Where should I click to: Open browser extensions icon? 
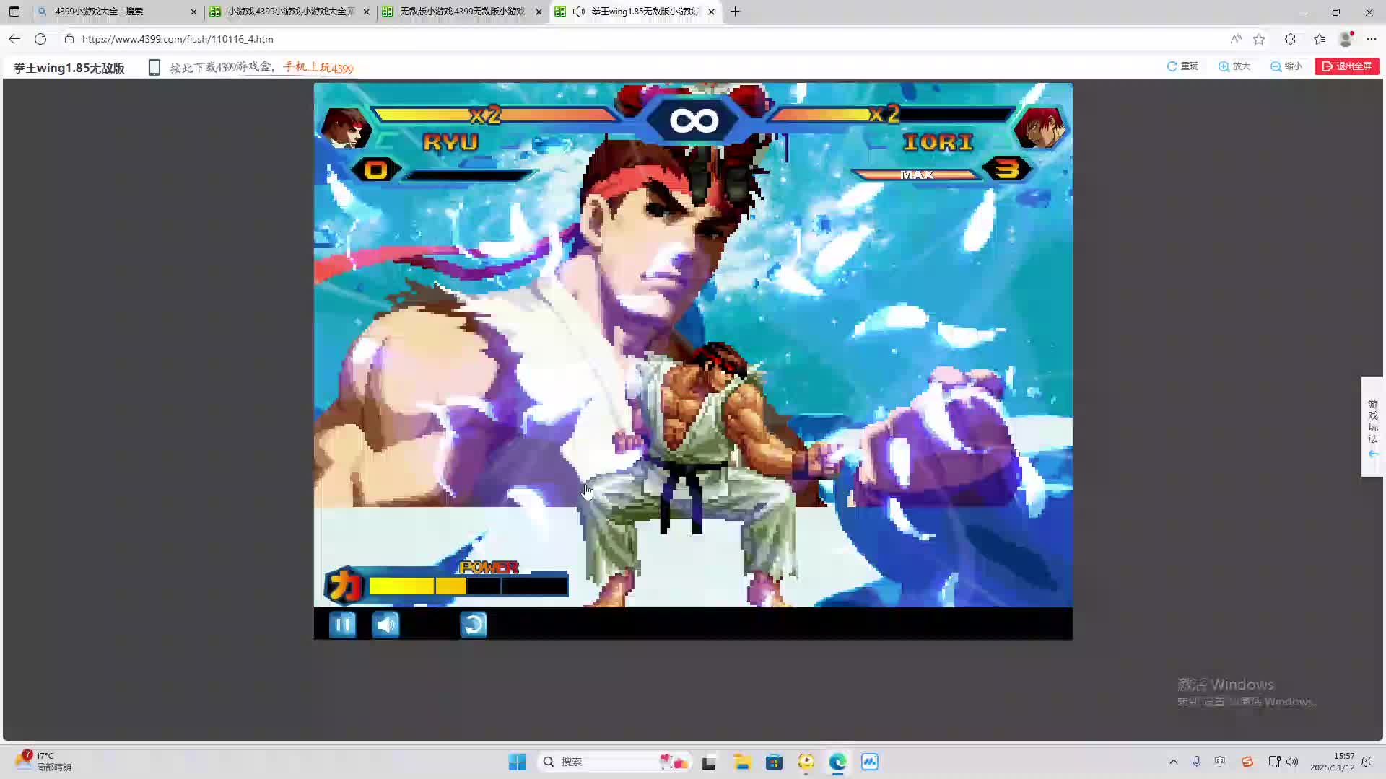click(1290, 39)
